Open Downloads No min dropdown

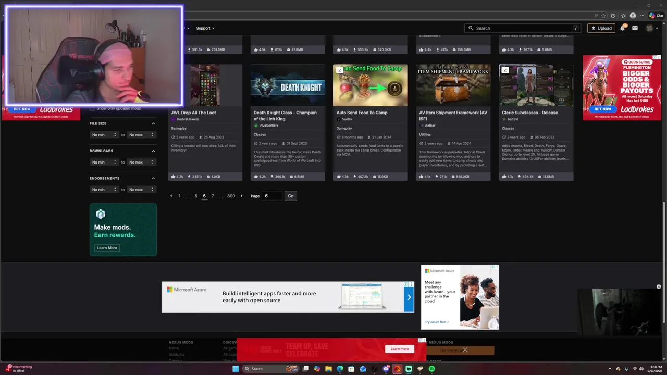click(104, 162)
